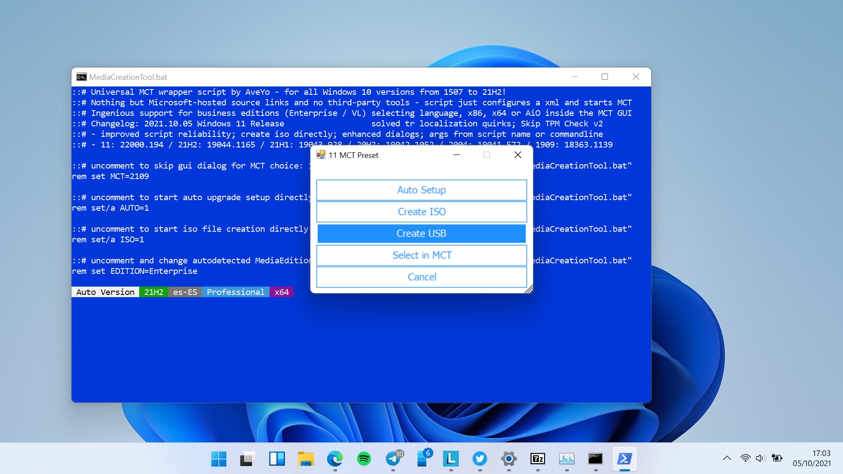Click the 21H2 green label

click(x=154, y=292)
